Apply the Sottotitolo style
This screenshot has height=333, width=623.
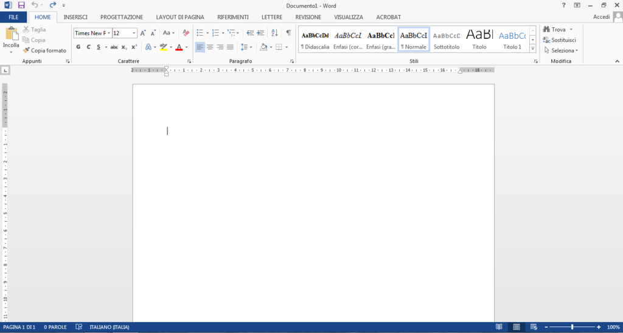[447, 39]
